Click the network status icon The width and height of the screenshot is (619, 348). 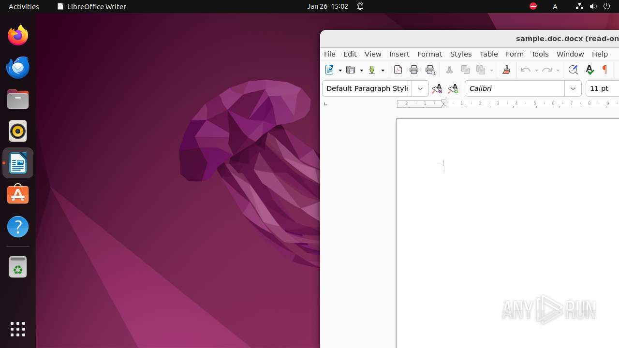[579, 6]
